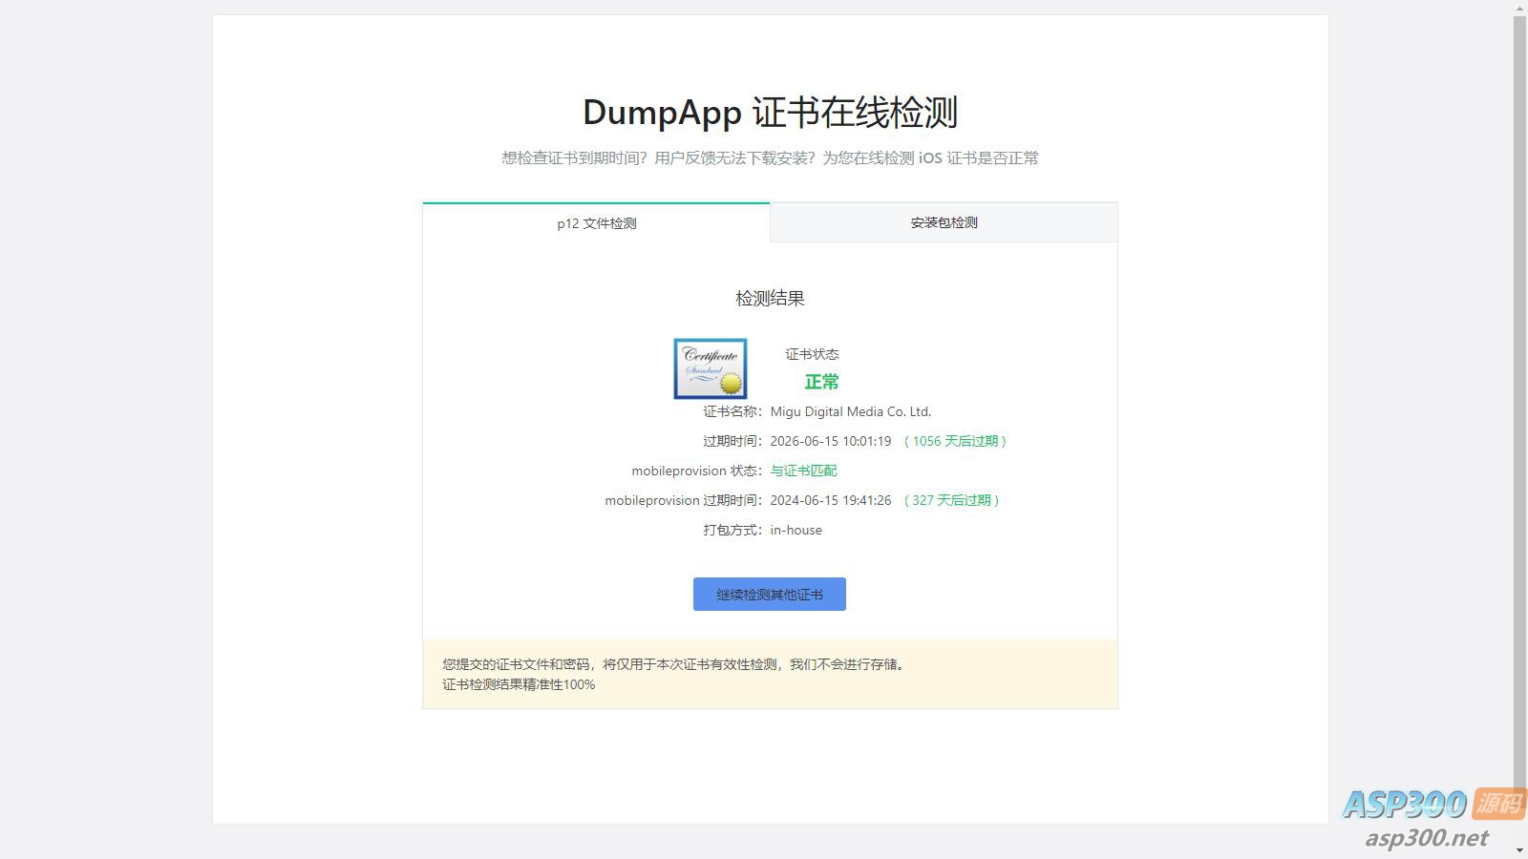Click the 327 天后过期 expiry note

pyautogui.click(x=952, y=500)
